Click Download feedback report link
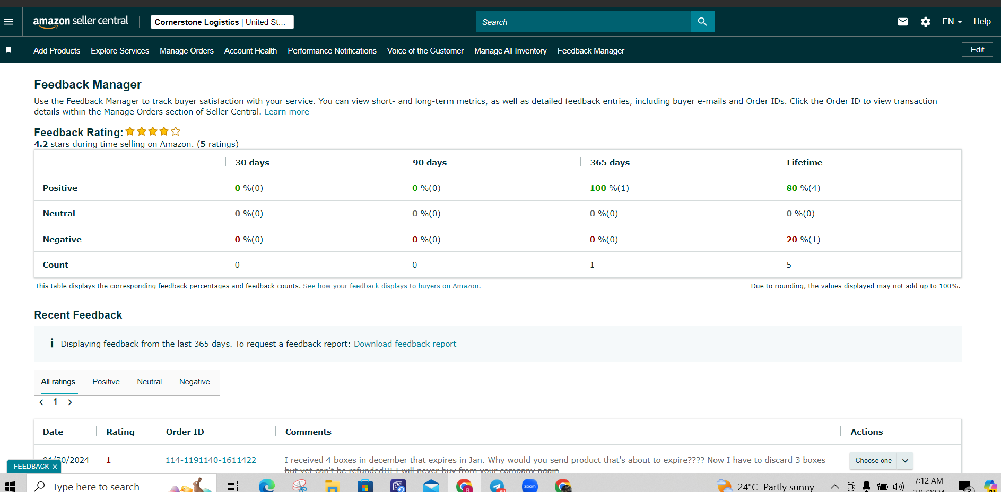Screen dimensions: 1001x492 405,344
